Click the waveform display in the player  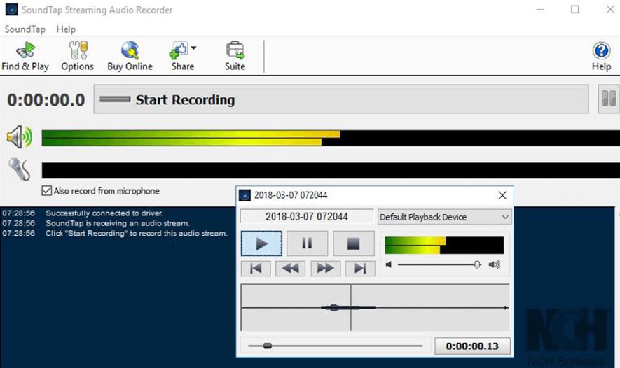[375, 307]
